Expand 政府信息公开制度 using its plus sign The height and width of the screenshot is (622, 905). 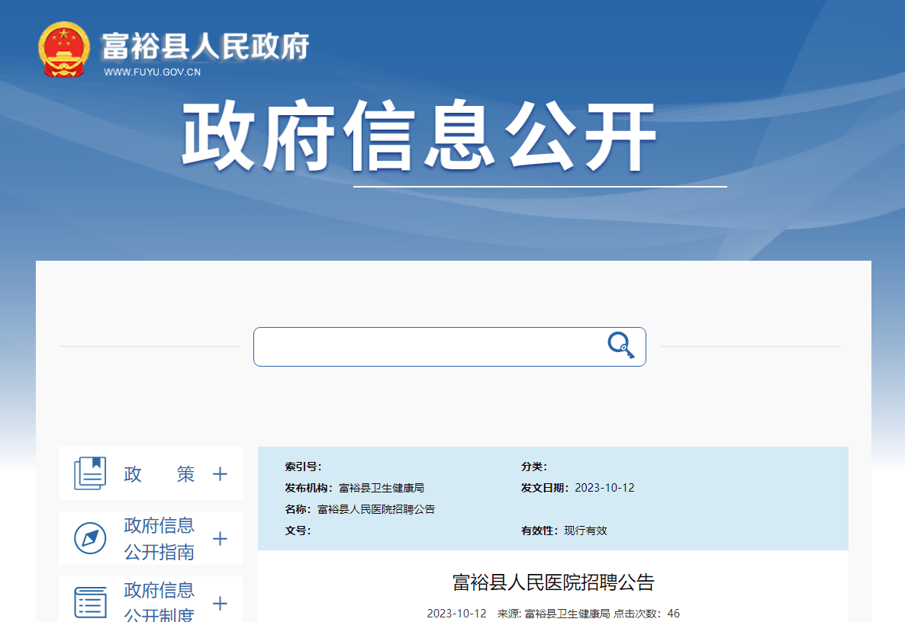click(x=220, y=604)
